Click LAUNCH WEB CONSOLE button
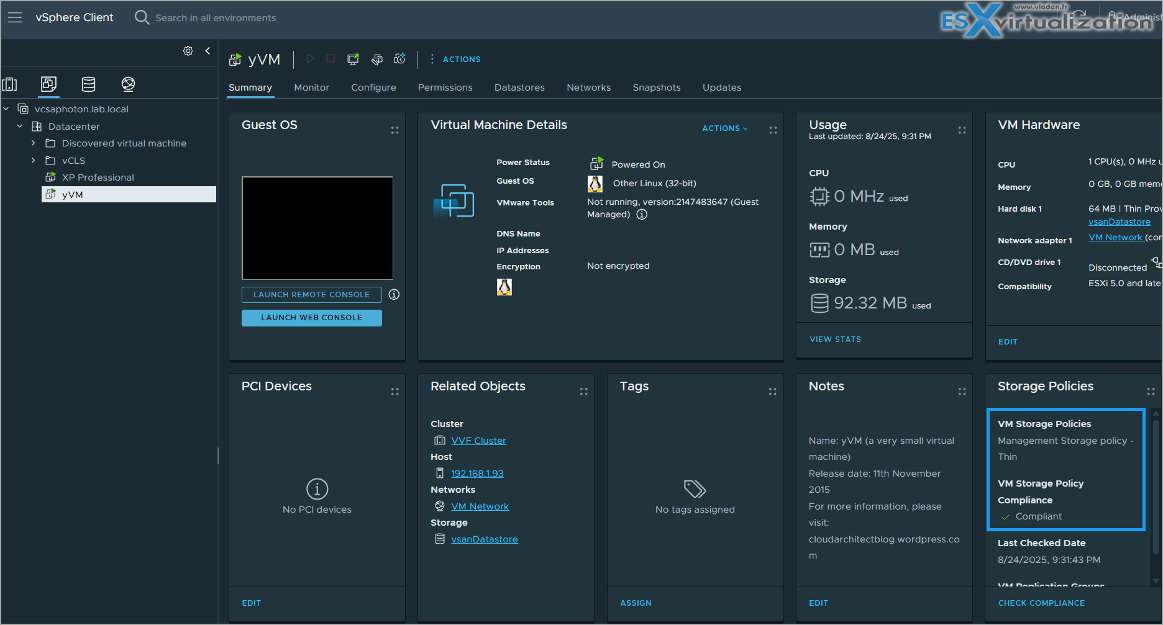This screenshot has height=625, width=1163. 312,318
